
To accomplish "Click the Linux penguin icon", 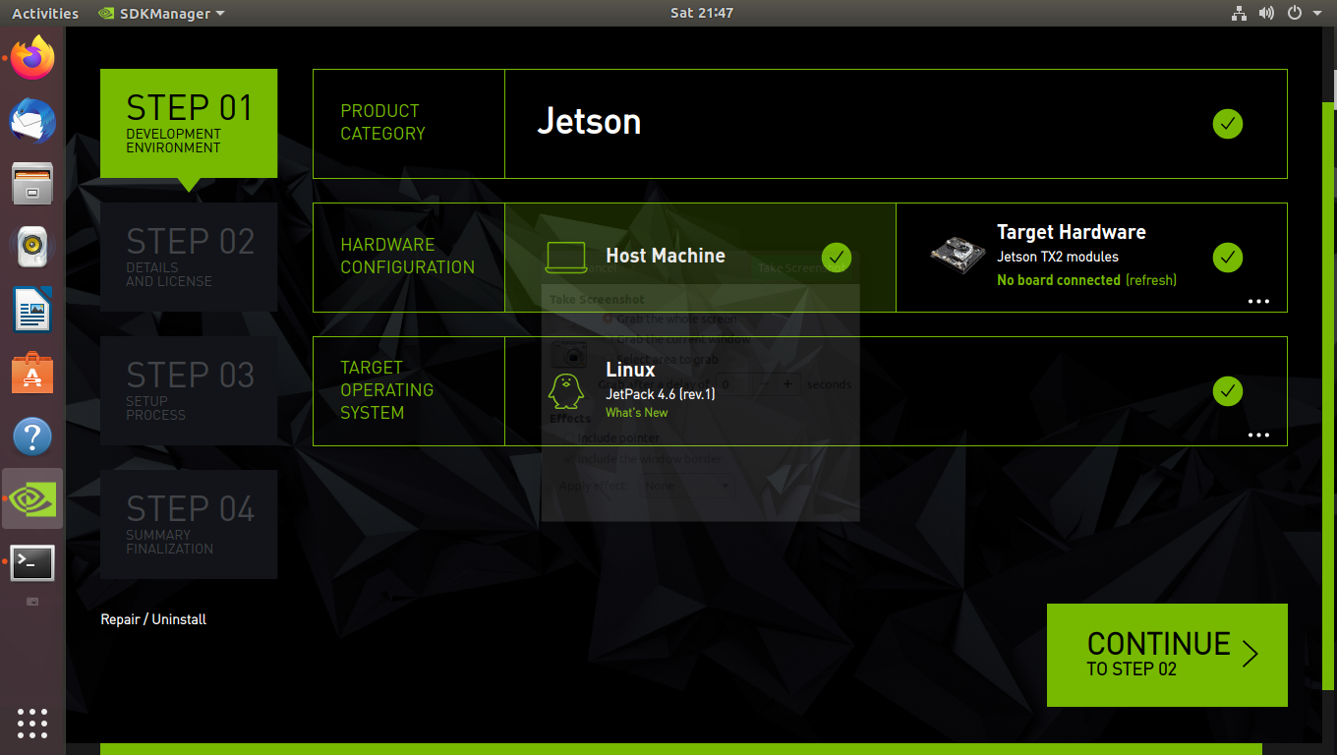I will (x=565, y=390).
